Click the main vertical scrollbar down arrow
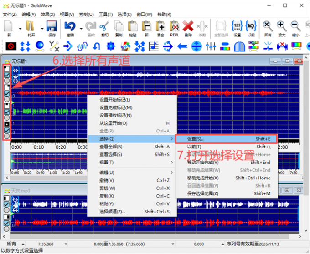310x254 pixels. [306, 230]
